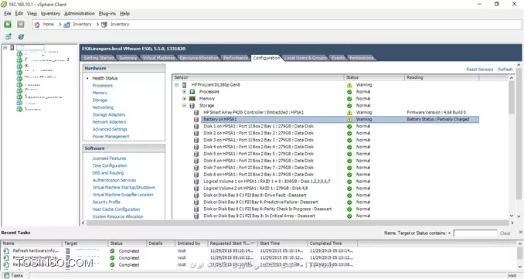Click the horizontal scrollbar of the configuration panel
This screenshot has width=524, height=279.
coord(298,223)
